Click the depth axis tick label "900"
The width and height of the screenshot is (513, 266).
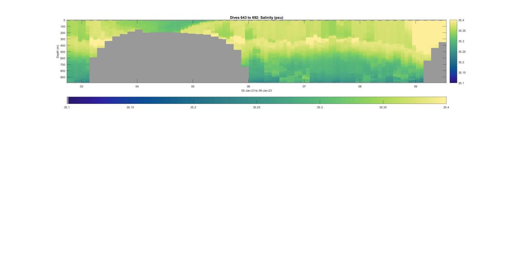(x=62, y=77)
